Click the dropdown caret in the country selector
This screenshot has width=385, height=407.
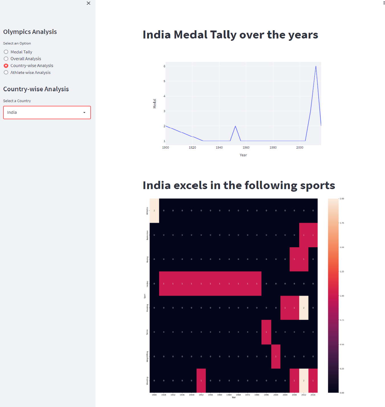(84, 112)
